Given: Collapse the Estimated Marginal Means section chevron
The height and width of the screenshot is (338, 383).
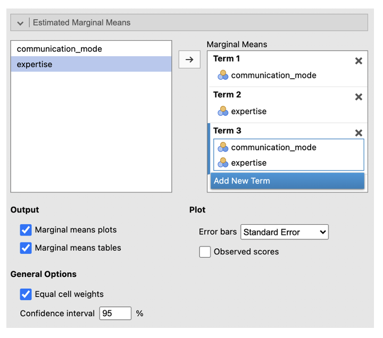Looking at the screenshot, I should (20, 23).
